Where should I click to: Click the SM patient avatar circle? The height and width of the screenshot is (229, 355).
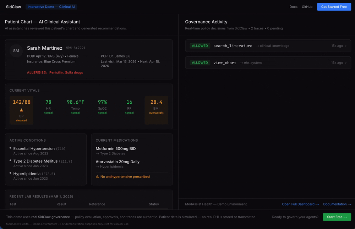(16, 51)
